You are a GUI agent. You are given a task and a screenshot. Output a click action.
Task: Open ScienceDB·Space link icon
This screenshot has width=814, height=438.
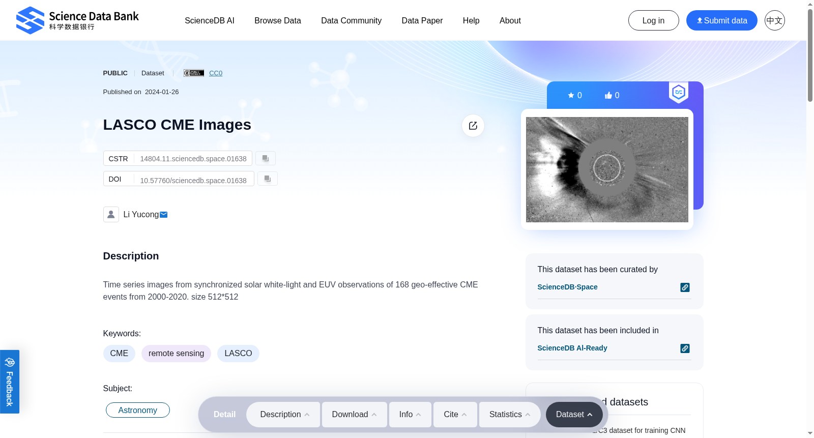pos(685,287)
